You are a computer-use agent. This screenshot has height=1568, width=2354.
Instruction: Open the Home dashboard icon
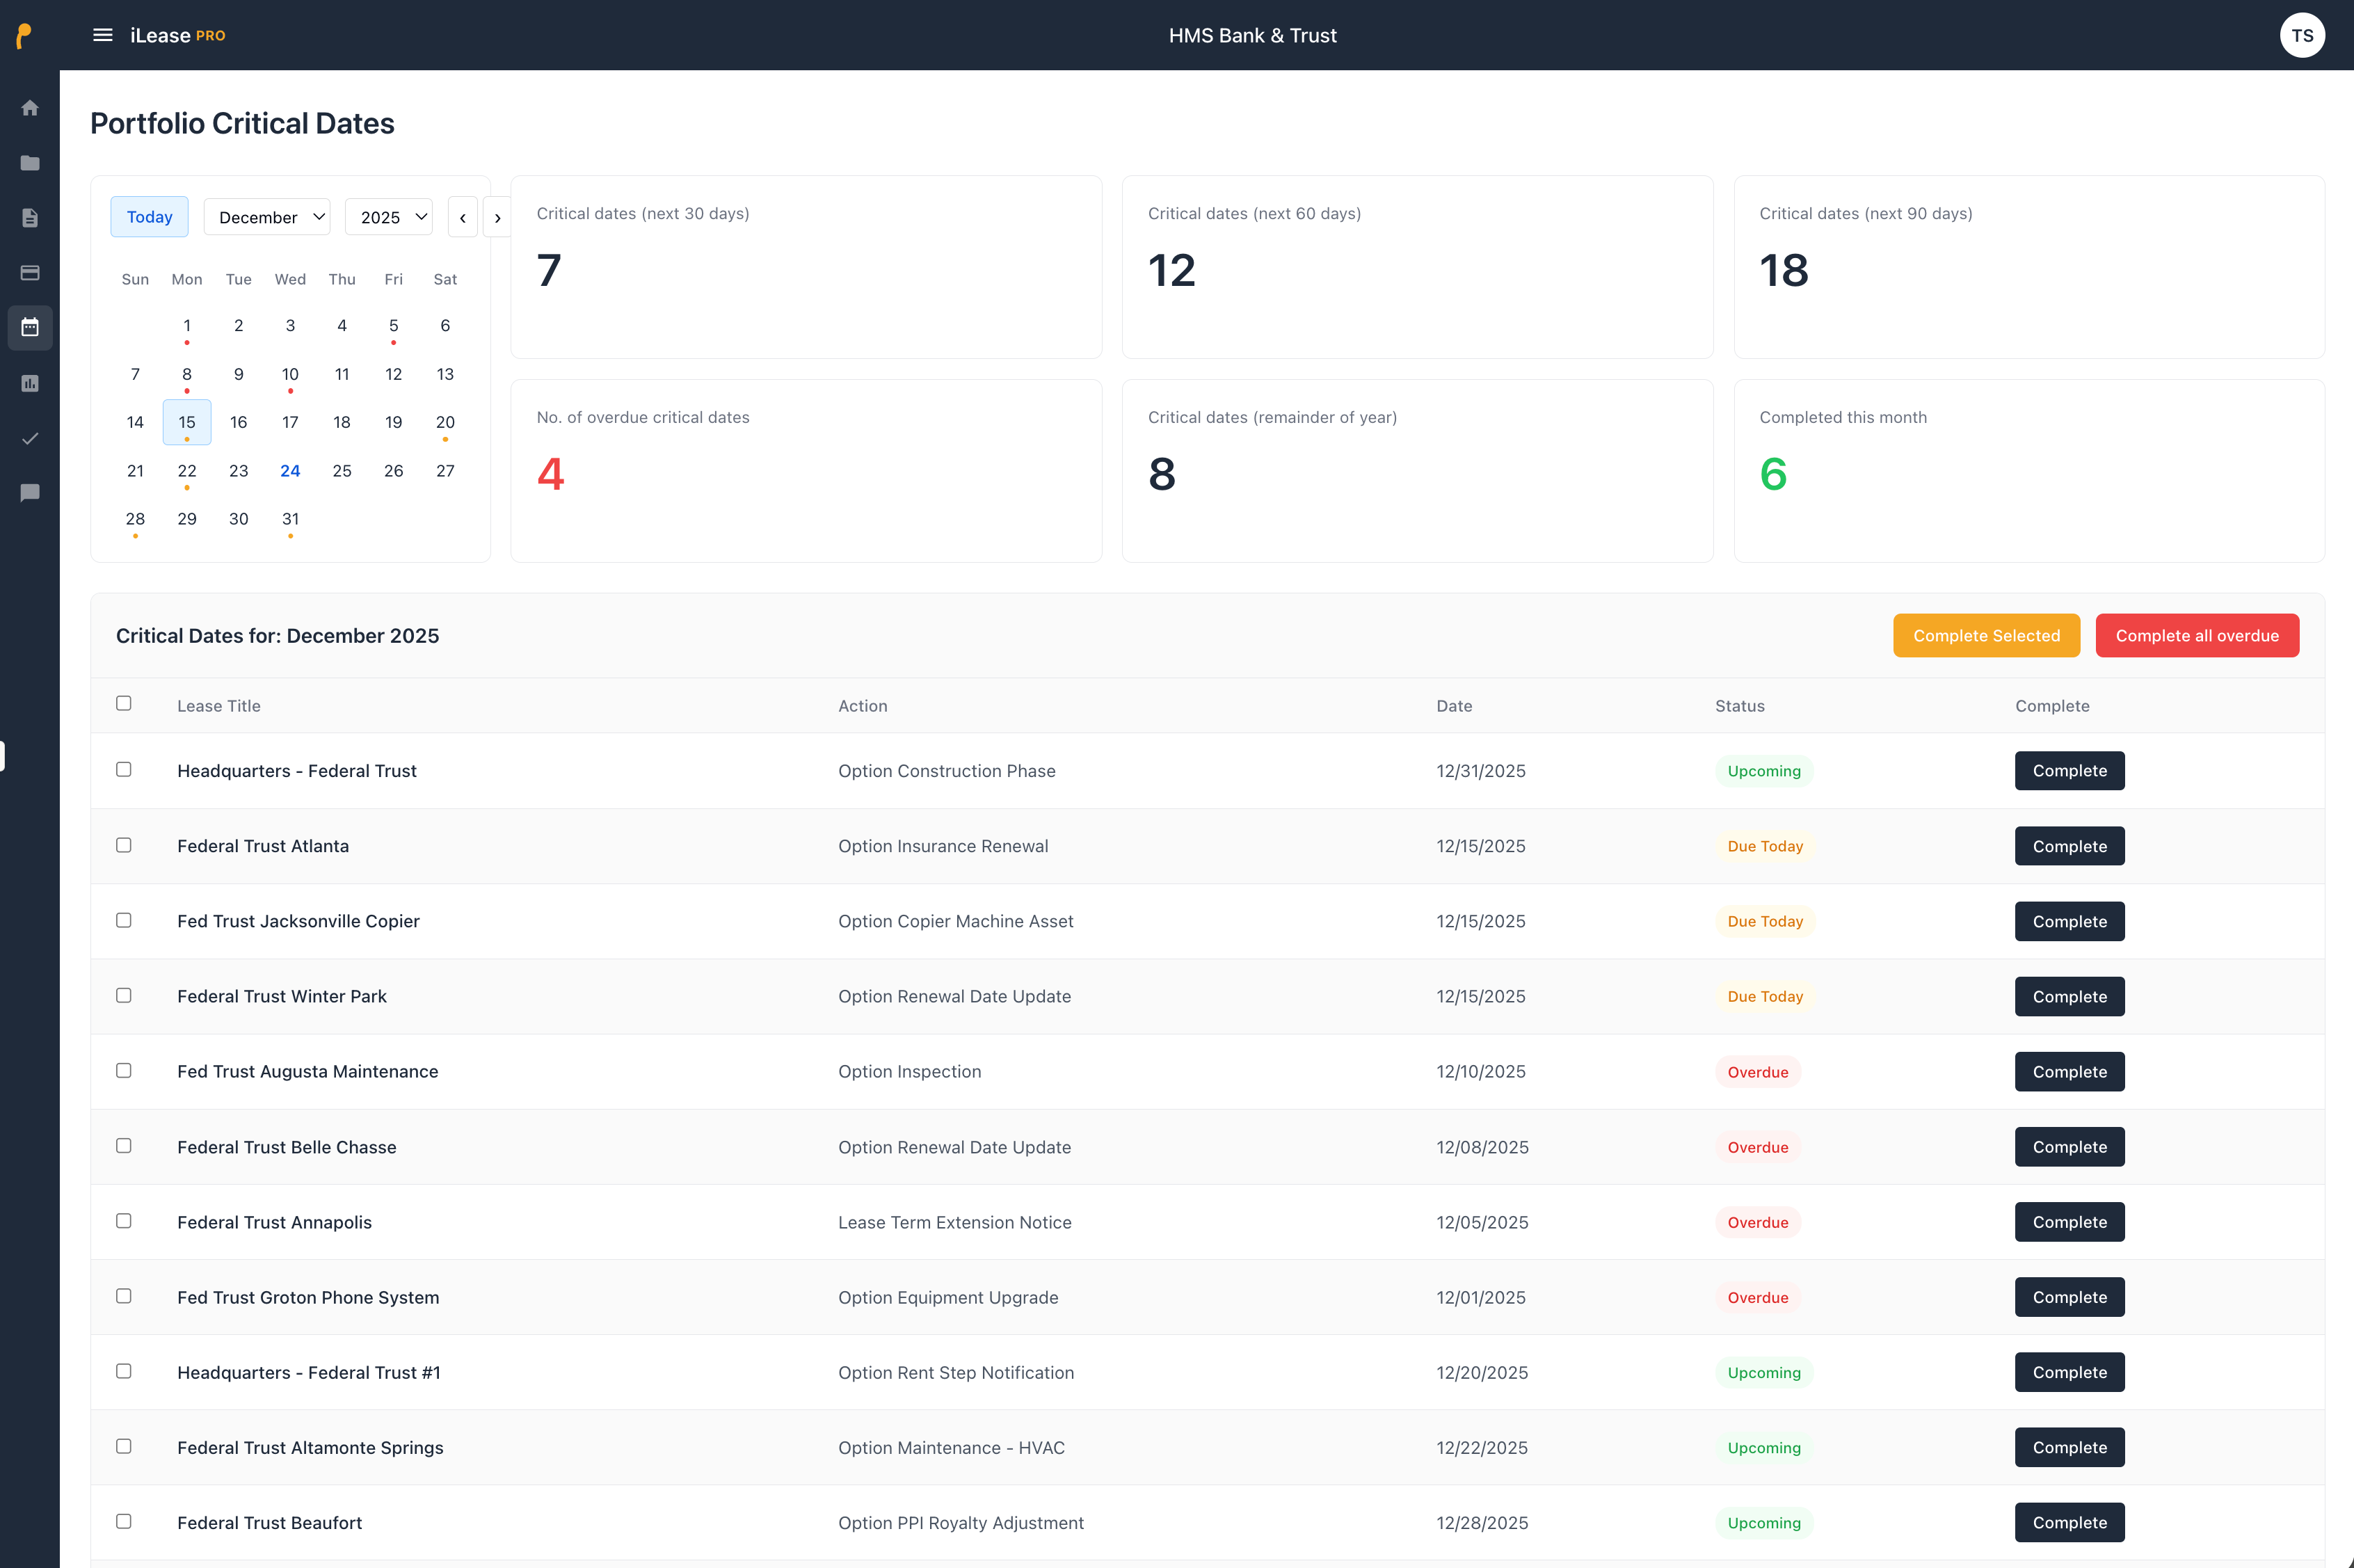click(x=30, y=108)
